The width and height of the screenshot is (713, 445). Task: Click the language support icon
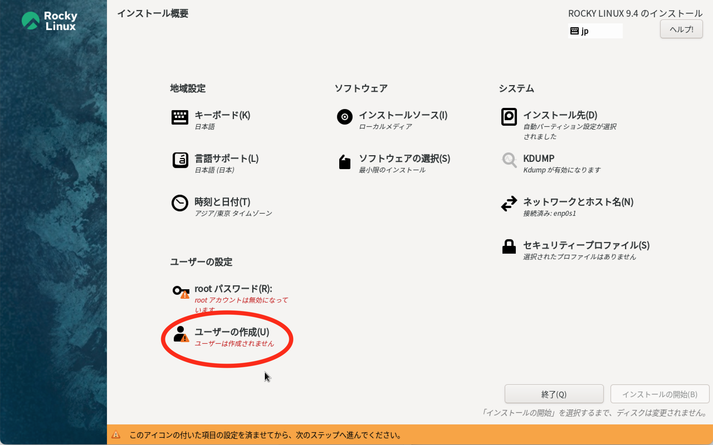(x=180, y=160)
